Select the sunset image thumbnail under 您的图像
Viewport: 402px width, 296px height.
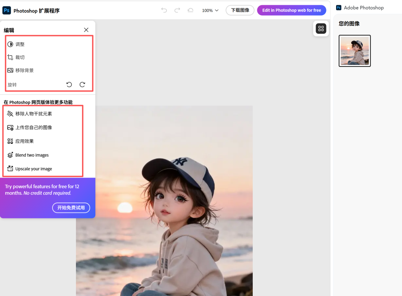(354, 51)
